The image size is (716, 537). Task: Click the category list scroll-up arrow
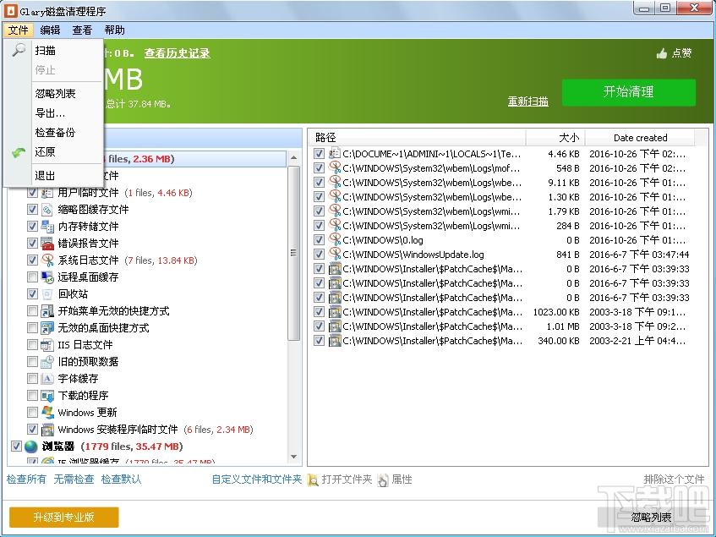pos(293,157)
